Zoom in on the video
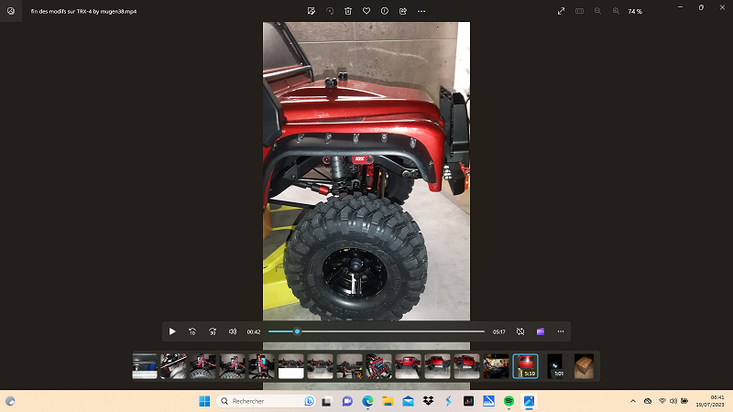The height and width of the screenshot is (412, 733). (616, 11)
